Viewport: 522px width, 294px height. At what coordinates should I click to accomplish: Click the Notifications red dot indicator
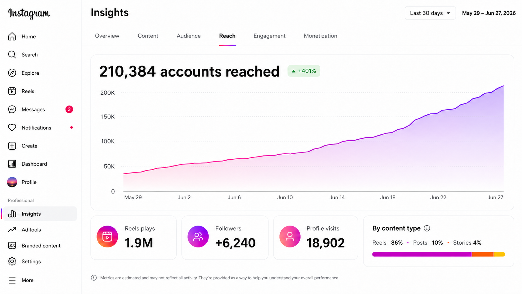71,127
